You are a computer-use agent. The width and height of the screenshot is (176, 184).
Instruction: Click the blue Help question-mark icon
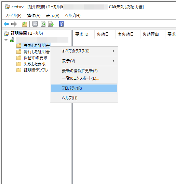[x=61, y=24]
